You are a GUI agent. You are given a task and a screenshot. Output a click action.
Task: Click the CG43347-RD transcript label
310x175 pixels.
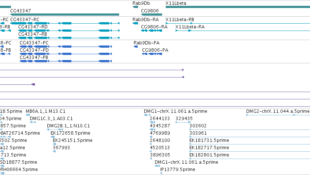(33, 27)
